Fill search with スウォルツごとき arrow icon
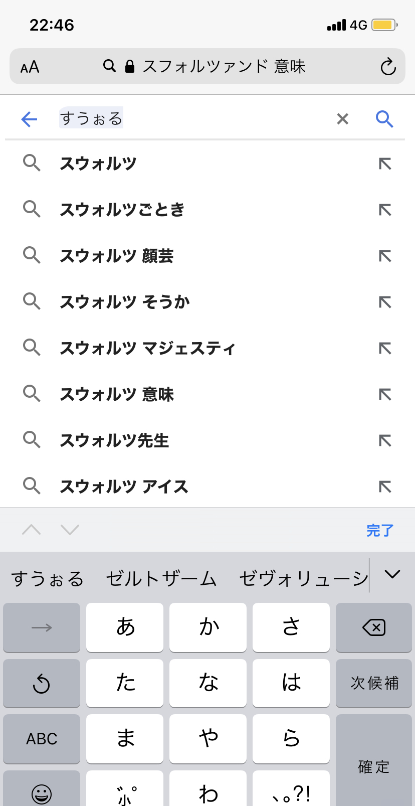 click(384, 210)
